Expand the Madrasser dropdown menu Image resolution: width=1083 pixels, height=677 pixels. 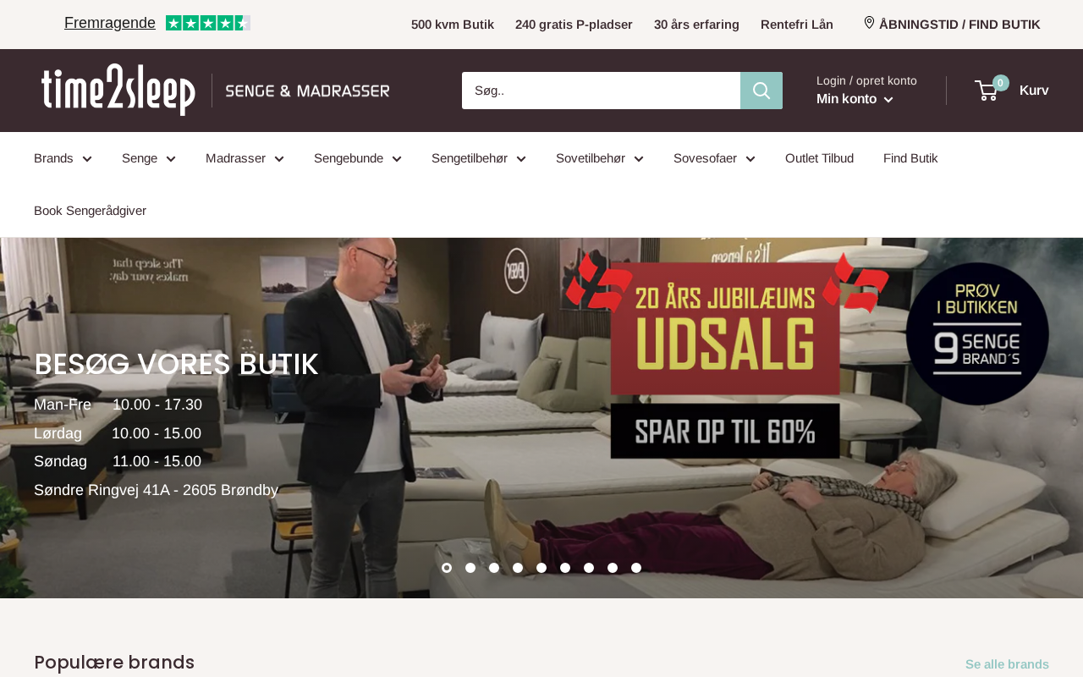pyautogui.click(x=245, y=158)
